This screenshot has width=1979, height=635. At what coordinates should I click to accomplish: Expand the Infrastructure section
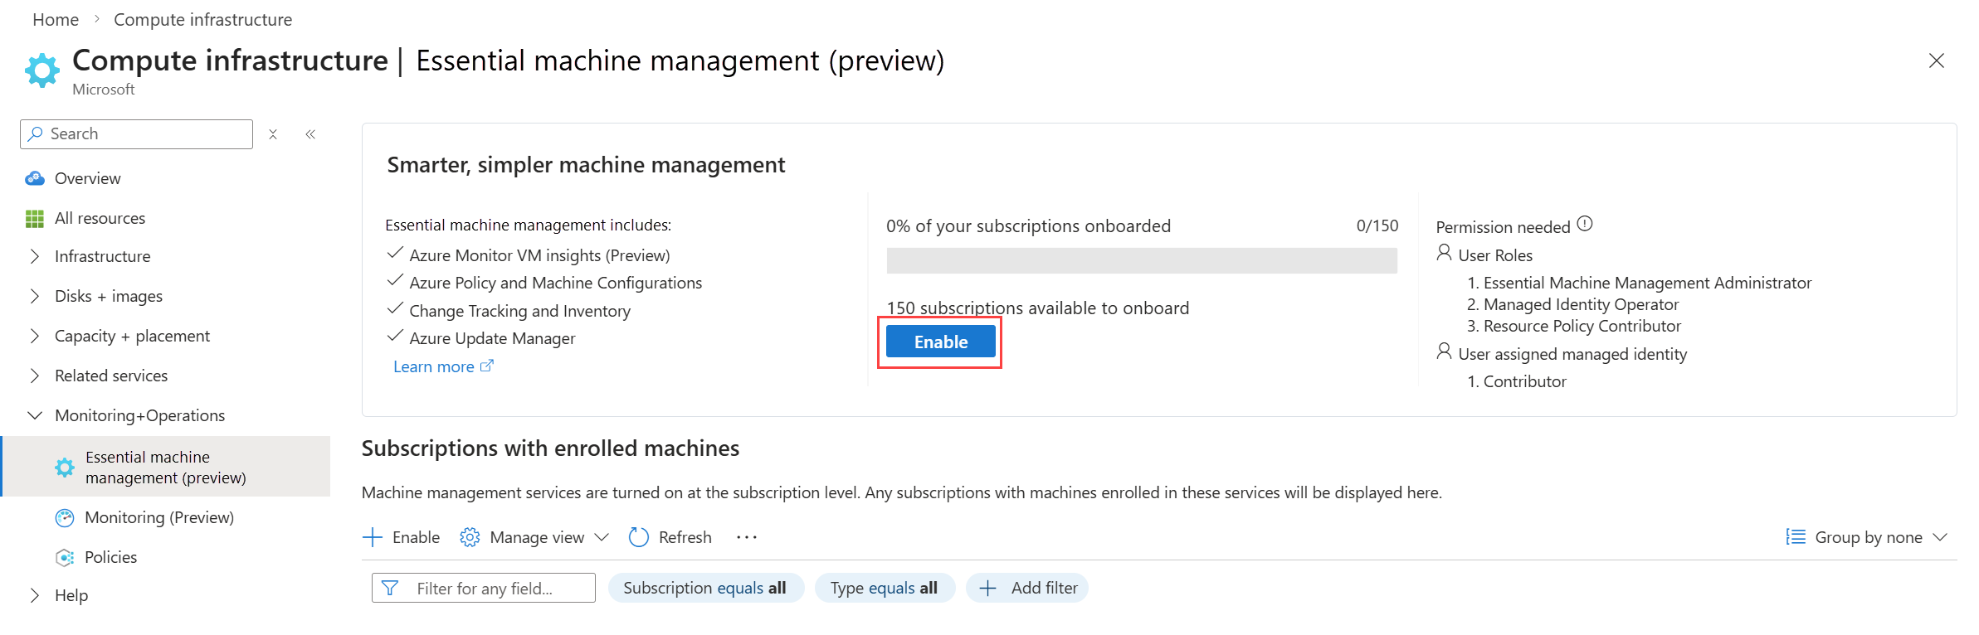35,256
